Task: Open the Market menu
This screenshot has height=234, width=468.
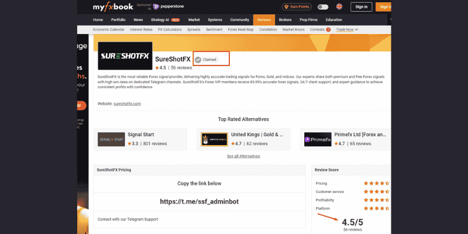Action: (194, 20)
